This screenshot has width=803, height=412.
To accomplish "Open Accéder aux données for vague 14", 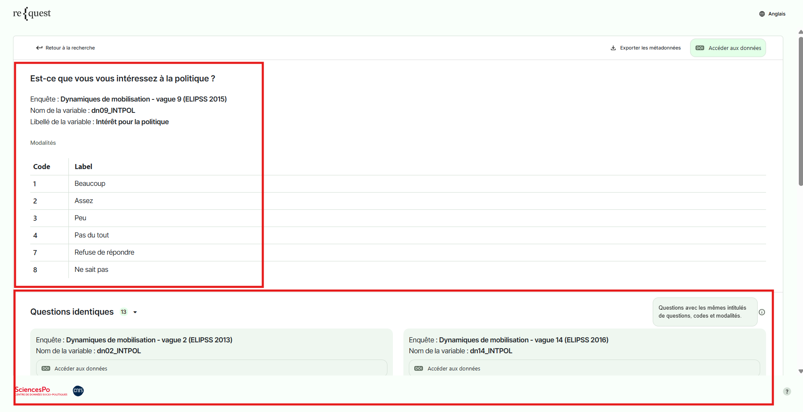I will click(x=454, y=368).
